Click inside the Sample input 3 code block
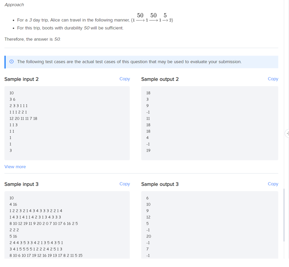The image size is (289, 267). (67, 225)
